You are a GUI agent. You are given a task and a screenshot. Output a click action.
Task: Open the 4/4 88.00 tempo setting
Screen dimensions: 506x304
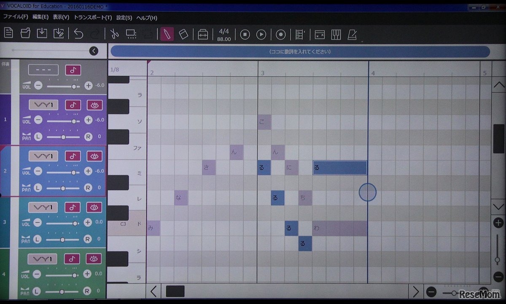click(224, 35)
